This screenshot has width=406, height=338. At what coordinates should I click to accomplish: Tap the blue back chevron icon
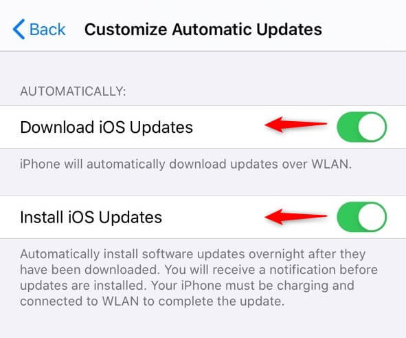point(19,29)
